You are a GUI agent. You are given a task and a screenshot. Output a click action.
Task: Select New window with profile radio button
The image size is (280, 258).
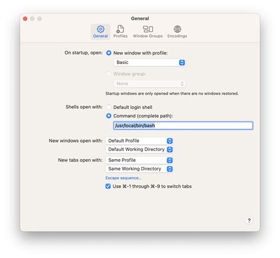109,53
